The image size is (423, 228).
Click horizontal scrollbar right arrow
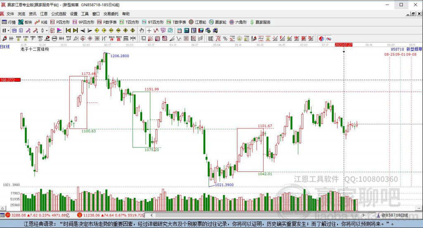click(364, 215)
